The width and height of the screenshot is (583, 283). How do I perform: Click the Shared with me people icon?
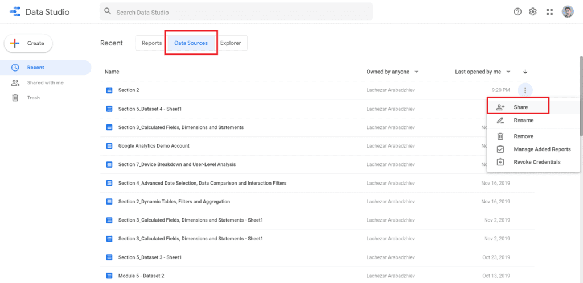tap(15, 83)
